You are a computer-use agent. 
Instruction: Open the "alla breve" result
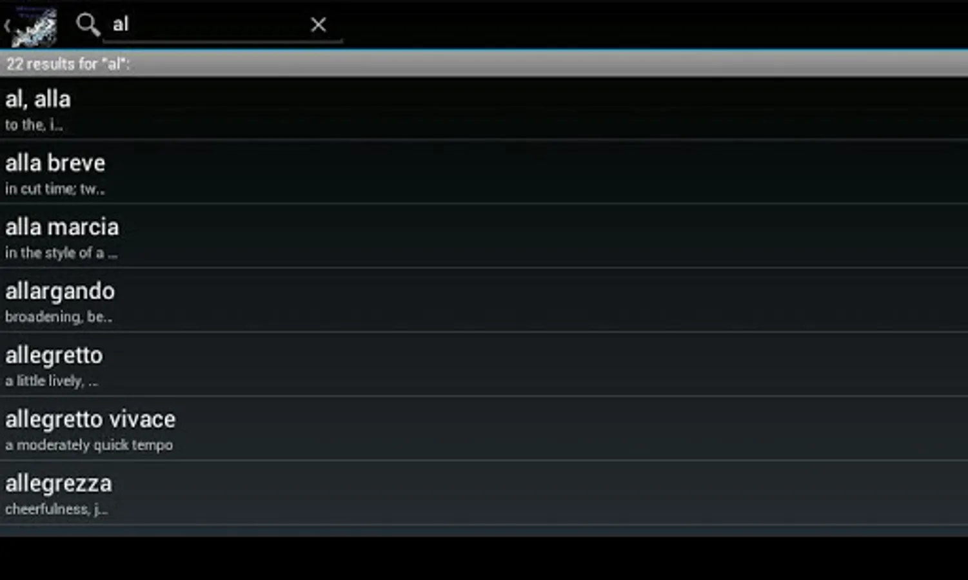[484, 172]
